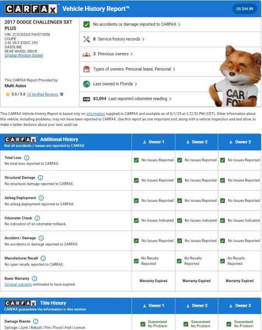Select the Owner 2 column header

[196, 142]
